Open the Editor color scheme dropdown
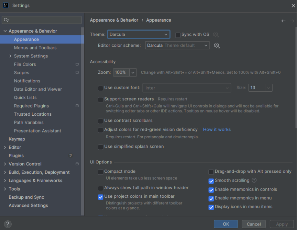 pyautogui.click(x=177, y=45)
